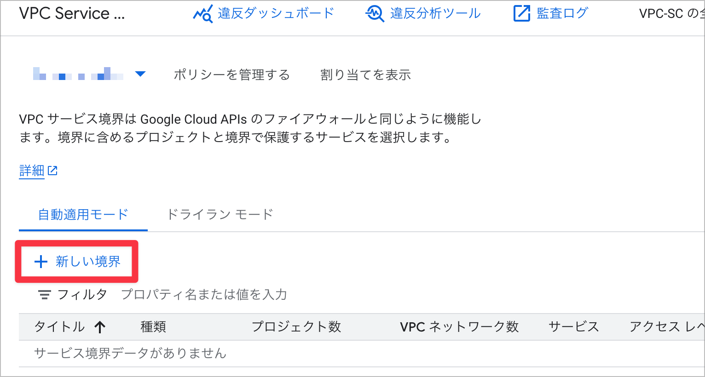Click the filter property input field

tap(204, 295)
